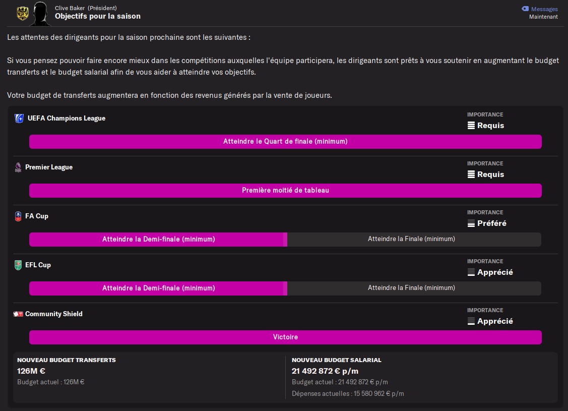
Task: Click the club crest badge icon
Action: (23, 14)
